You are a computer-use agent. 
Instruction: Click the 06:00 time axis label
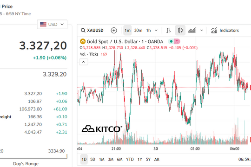click(235, 148)
